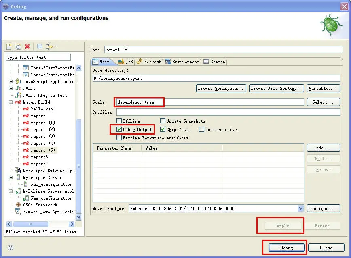Click the Goals input field
This screenshot has width=351, height=258.
click(210, 102)
